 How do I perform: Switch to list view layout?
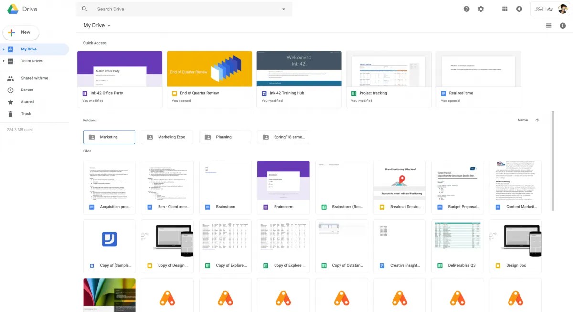click(548, 25)
